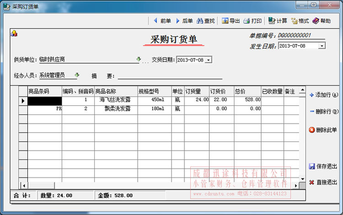The width and height of the screenshot is (343, 215).
Task: Open the 供货单位 supplier picker arrow
Action: tap(138, 59)
